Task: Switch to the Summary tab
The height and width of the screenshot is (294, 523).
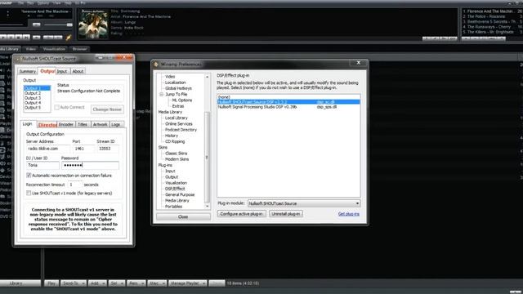Action: coord(27,71)
